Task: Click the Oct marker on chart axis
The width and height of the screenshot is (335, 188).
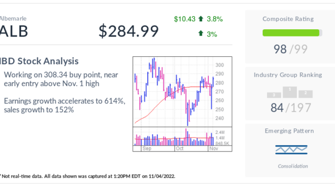Action: [180, 148]
